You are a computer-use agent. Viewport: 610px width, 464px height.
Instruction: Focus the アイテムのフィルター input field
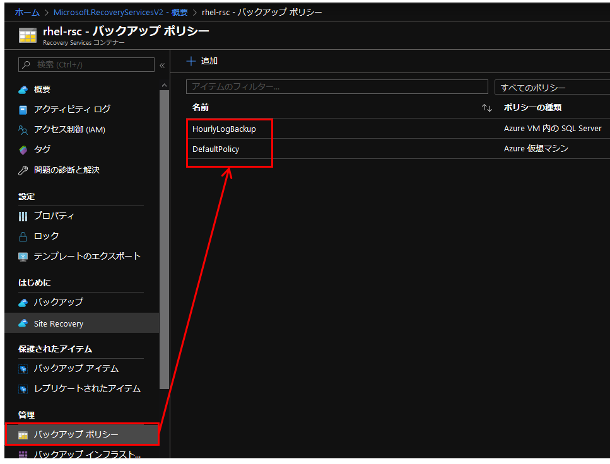click(x=337, y=87)
